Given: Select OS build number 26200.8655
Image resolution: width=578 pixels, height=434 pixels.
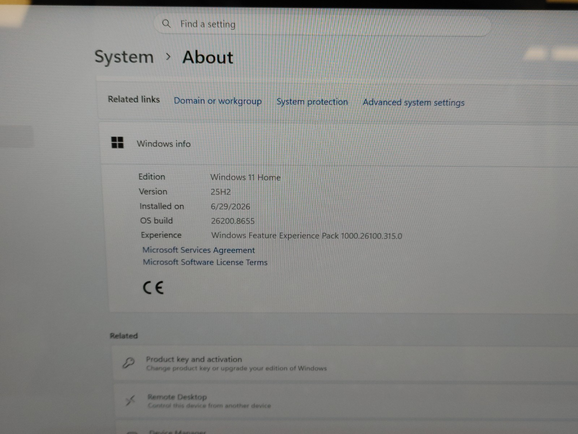Looking at the screenshot, I should [233, 221].
